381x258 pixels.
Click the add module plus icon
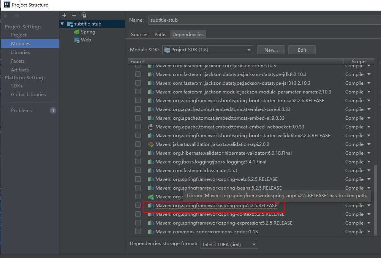[64, 15]
